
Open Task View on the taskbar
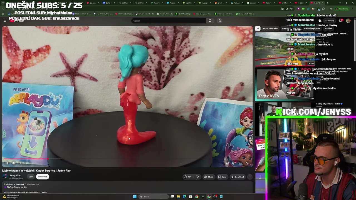172,197
